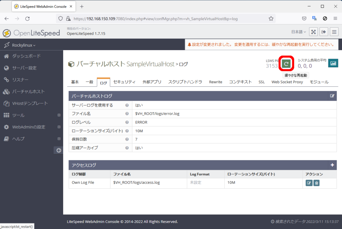Edit the virtual host log settings
Screen dimensions: 342x229
[332, 96]
